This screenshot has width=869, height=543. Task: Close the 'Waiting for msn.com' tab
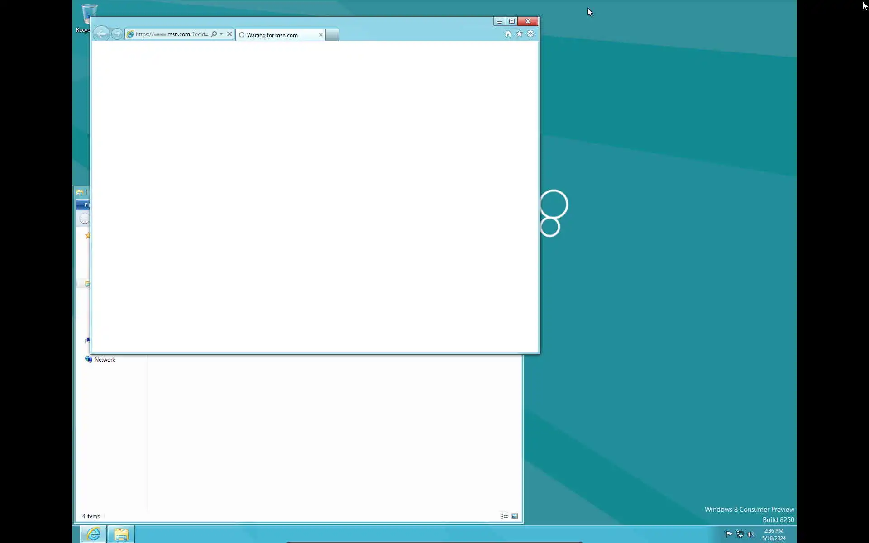point(321,35)
